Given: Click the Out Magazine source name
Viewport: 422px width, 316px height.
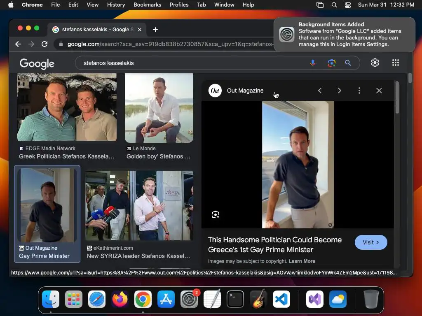Looking at the screenshot, I should 245,91.
